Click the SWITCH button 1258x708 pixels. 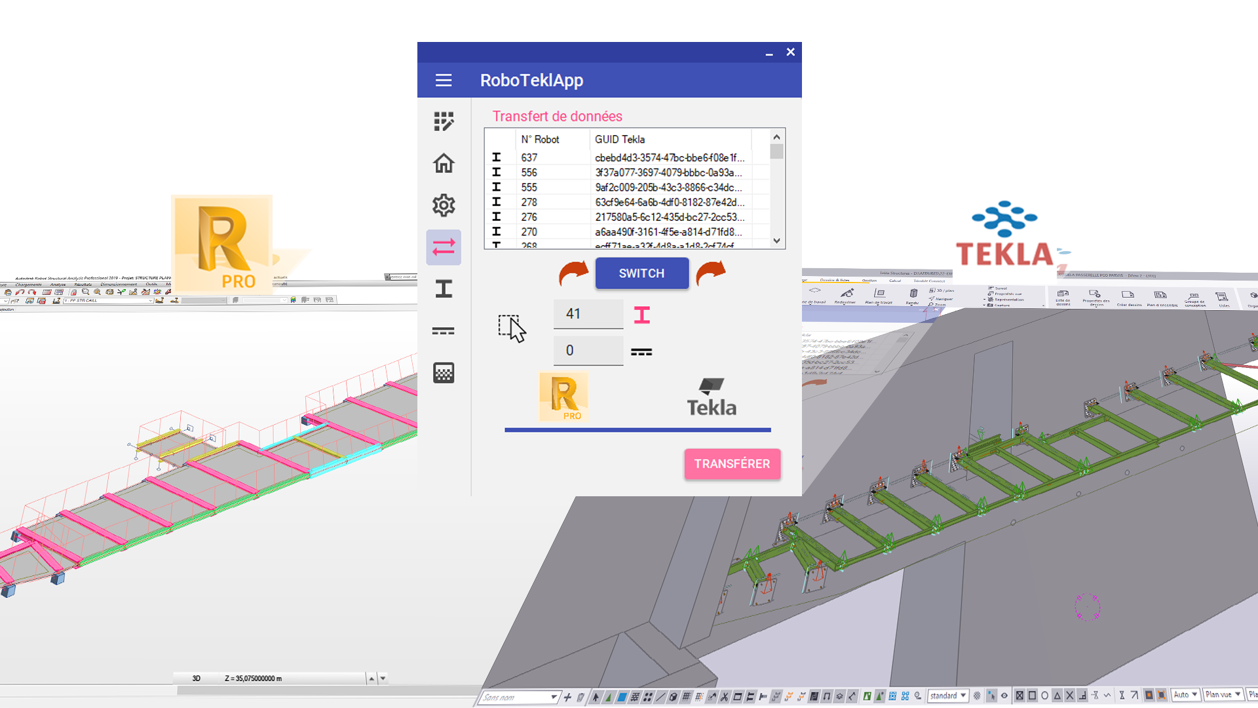pos(642,273)
